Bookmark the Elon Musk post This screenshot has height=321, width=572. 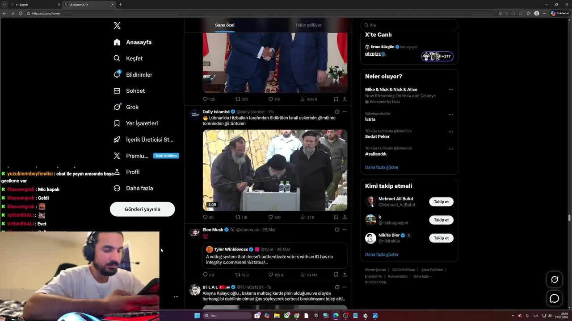pyautogui.click(x=336, y=275)
